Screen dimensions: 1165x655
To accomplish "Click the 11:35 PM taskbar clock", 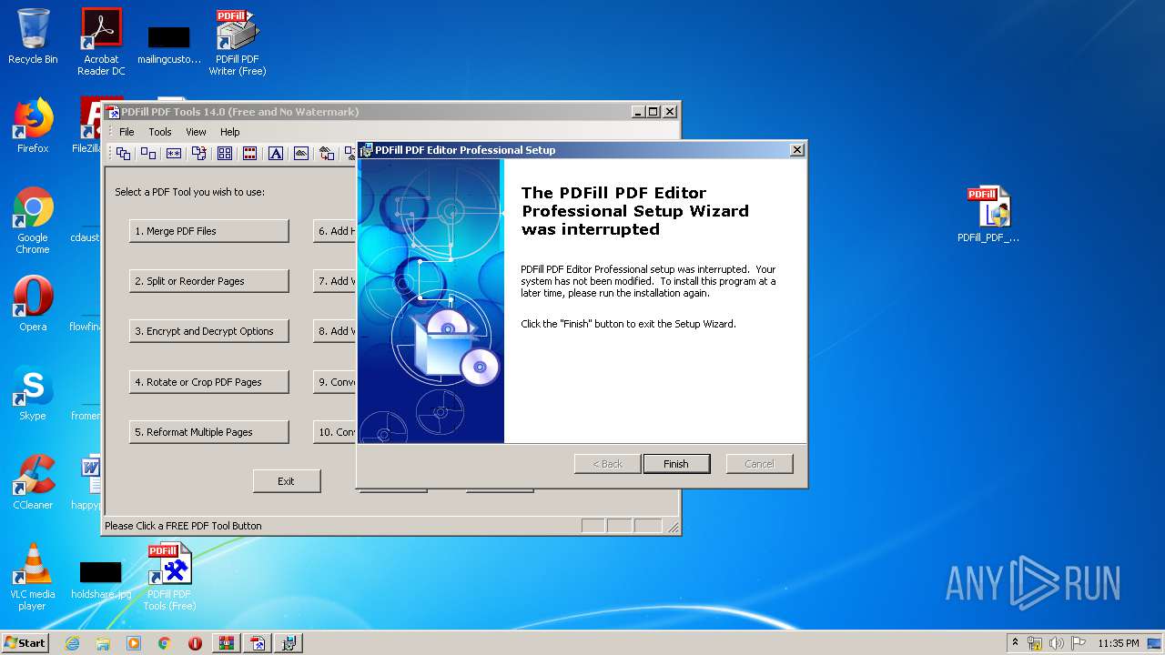I will (1119, 643).
